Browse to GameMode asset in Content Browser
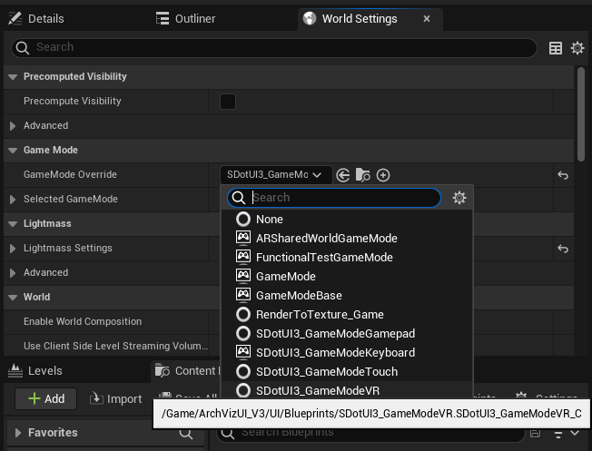The image size is (592, 451). [363, 175]
